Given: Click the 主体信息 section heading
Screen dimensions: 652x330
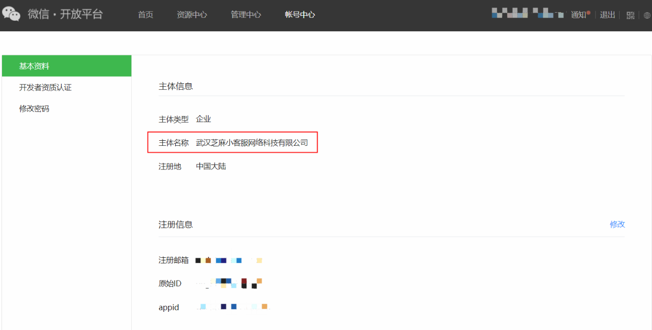Looking at the screenshot, I should 176,86.
